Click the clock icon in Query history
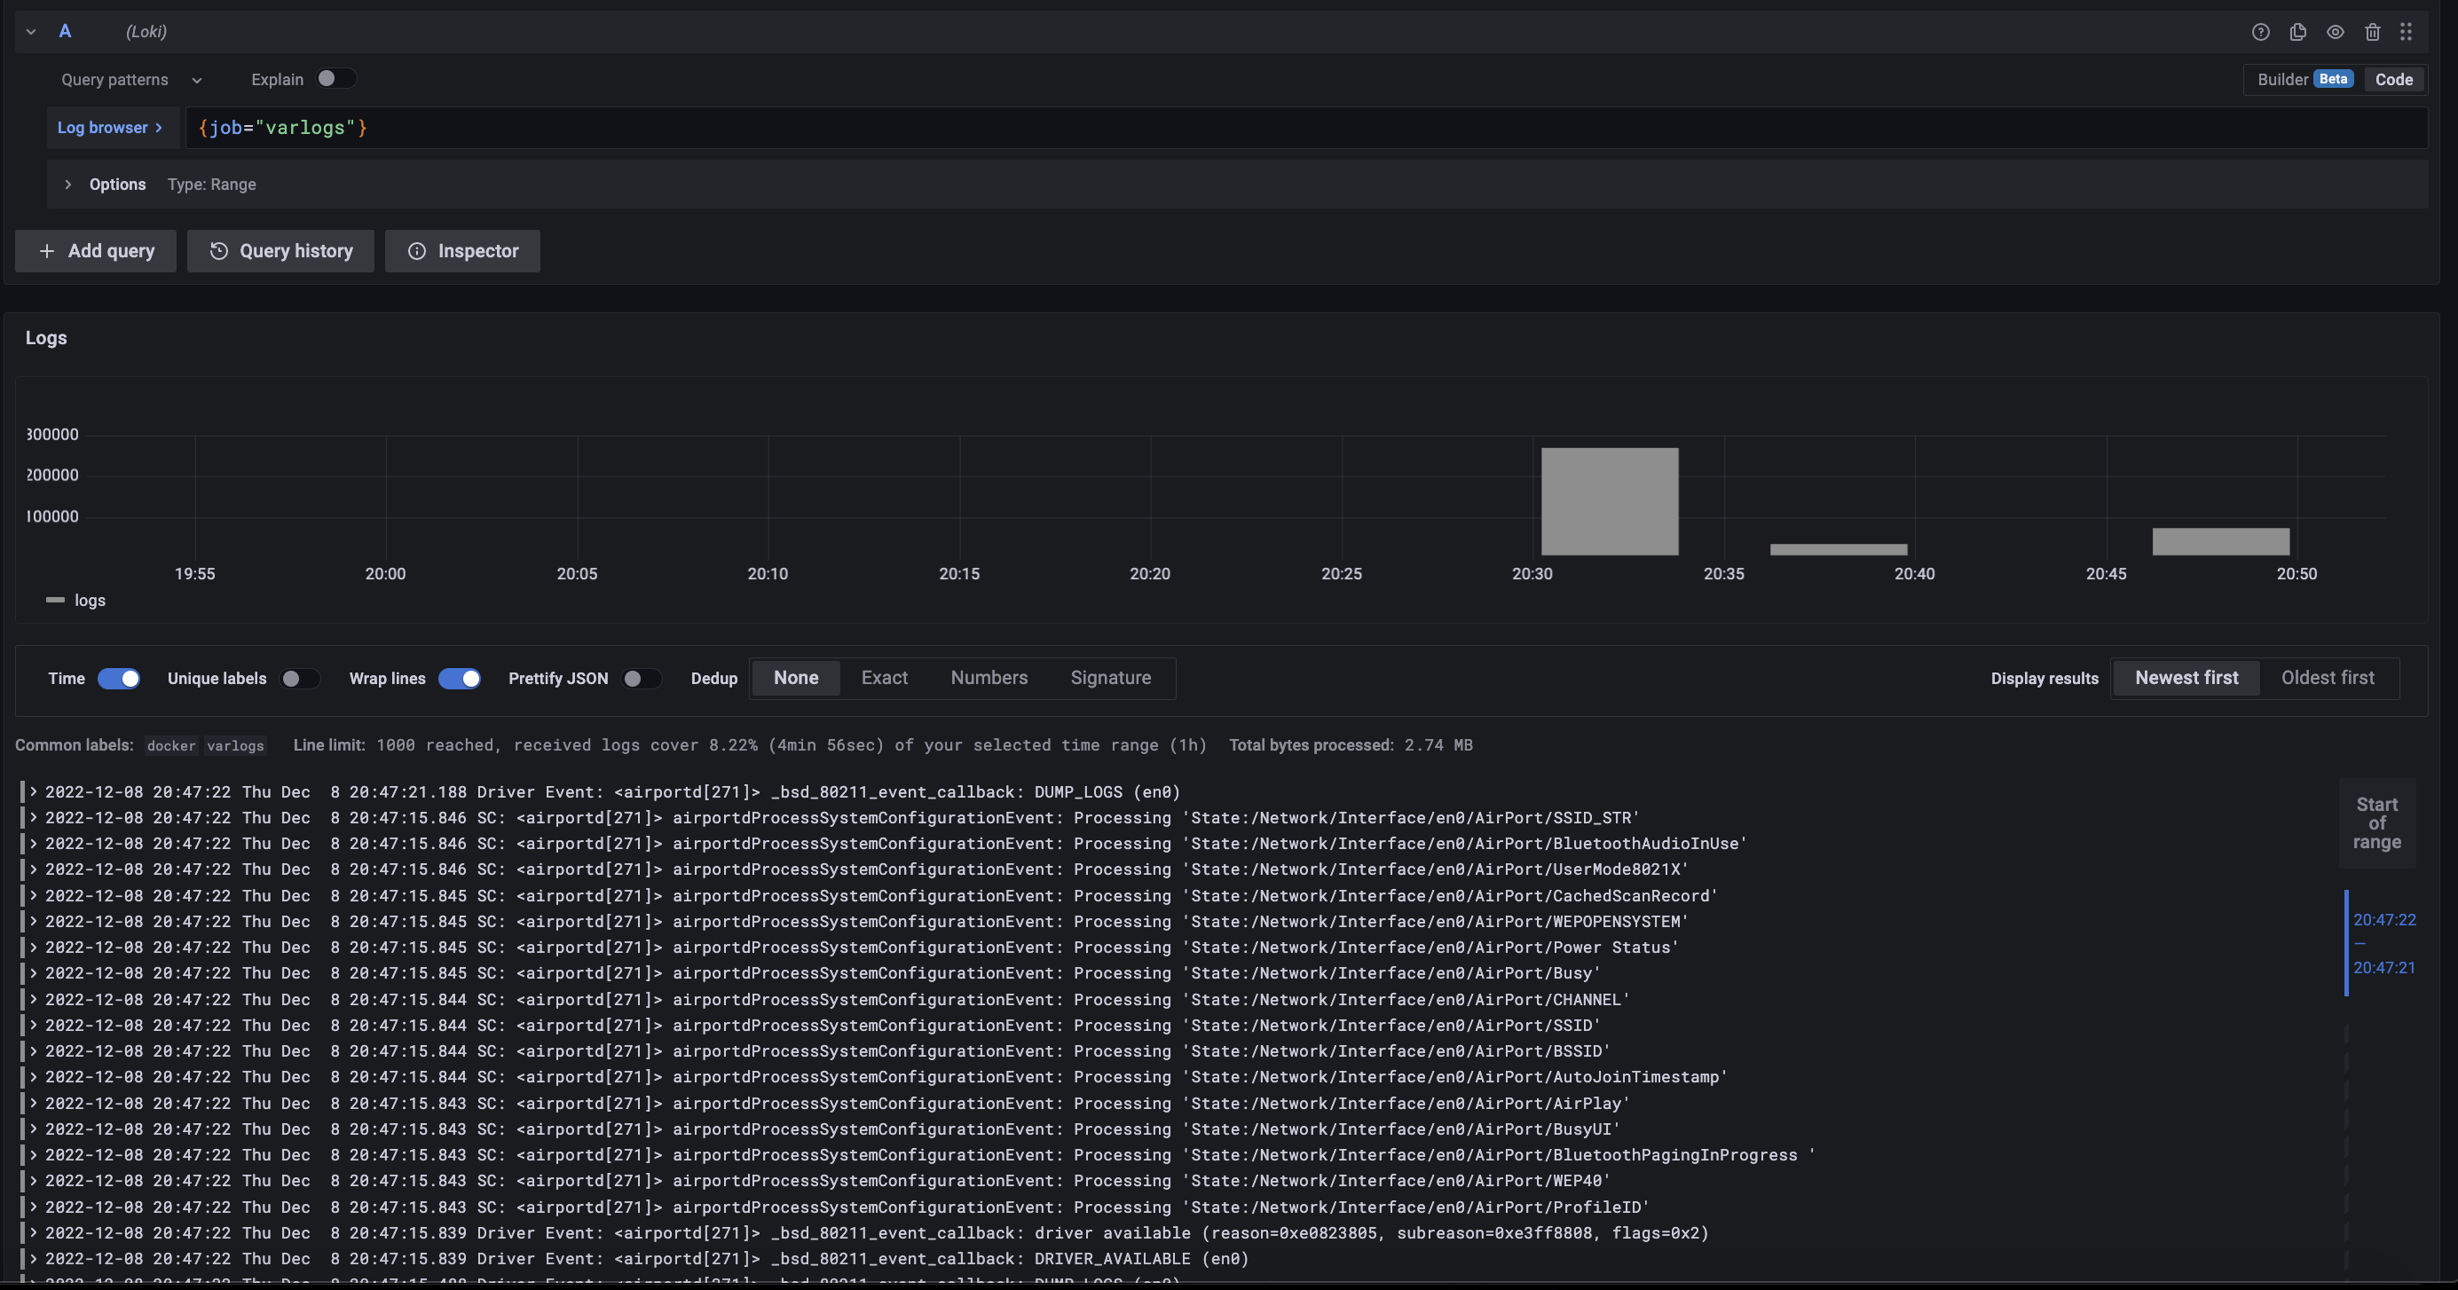 pos(218,251)
